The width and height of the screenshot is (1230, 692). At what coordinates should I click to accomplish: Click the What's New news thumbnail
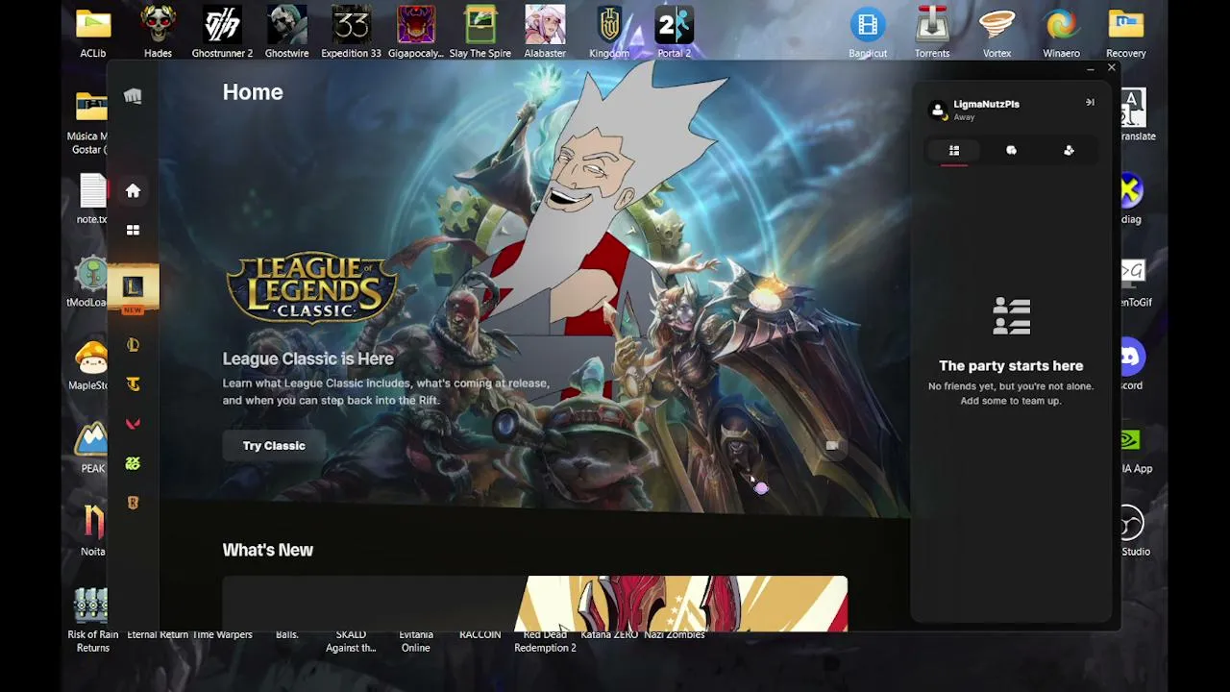[x=535, y=604]
